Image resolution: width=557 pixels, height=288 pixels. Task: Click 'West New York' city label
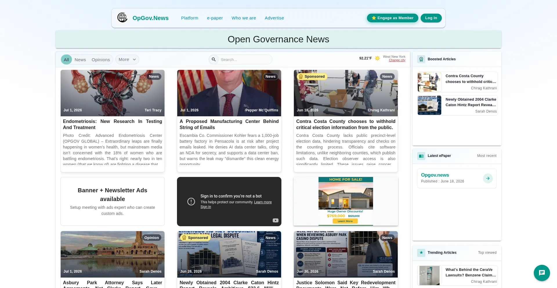point(394,57)
